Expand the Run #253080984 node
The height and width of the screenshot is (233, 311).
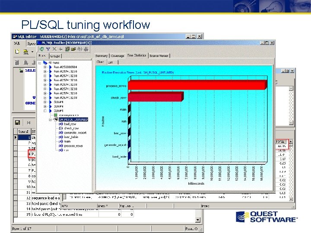point(45,67)
